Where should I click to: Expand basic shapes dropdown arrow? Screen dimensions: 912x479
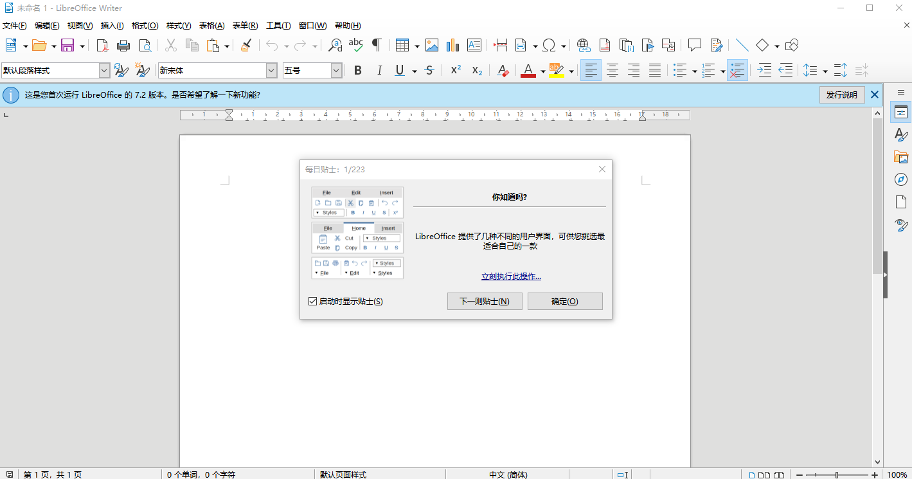(x=776, y=46)
